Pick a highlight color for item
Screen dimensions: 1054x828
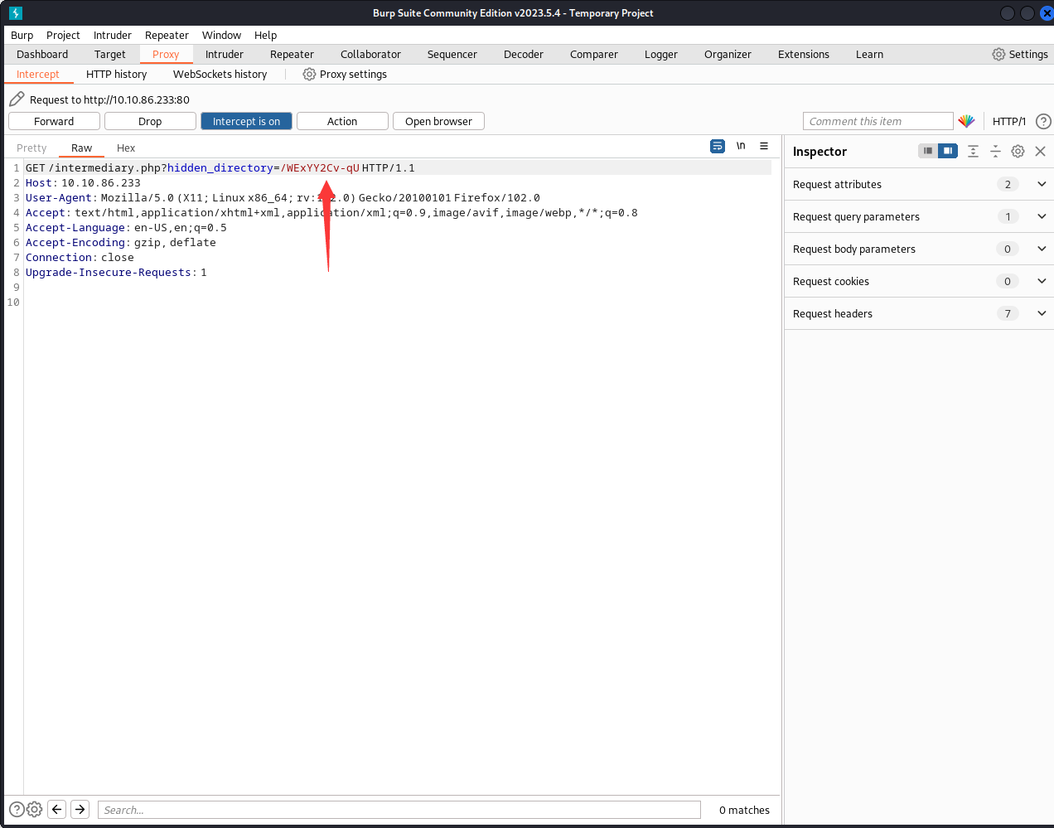tap(966, 121)
